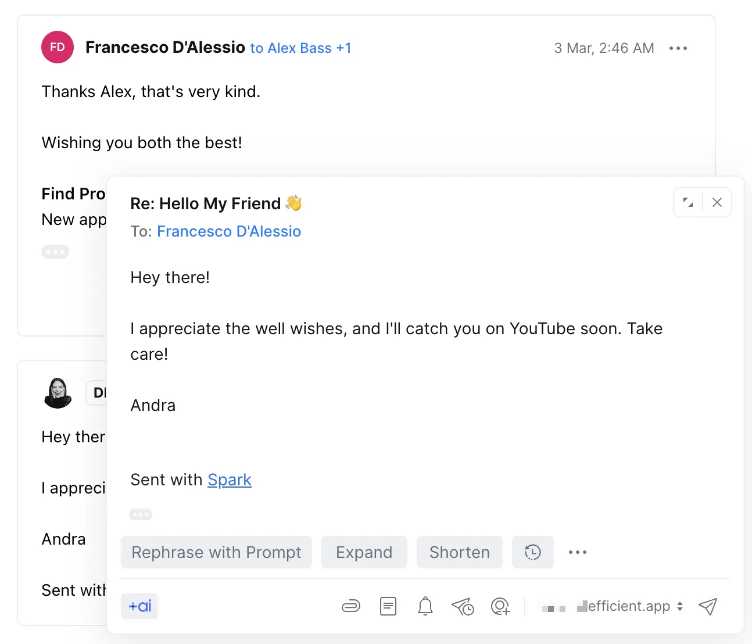Open message options menu beside 3 Mar

click(678, 48)
